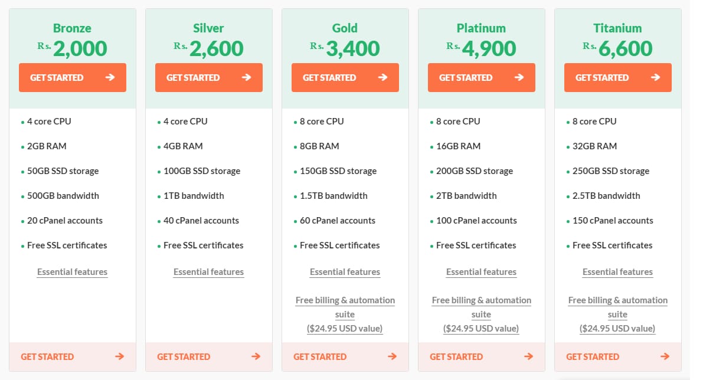
Task: Open Essential features link in Titanium plan
Action: 617,272
